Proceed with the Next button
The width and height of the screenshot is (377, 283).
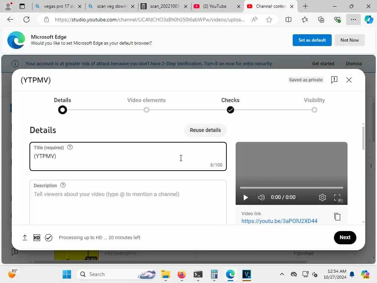[345, 238]
